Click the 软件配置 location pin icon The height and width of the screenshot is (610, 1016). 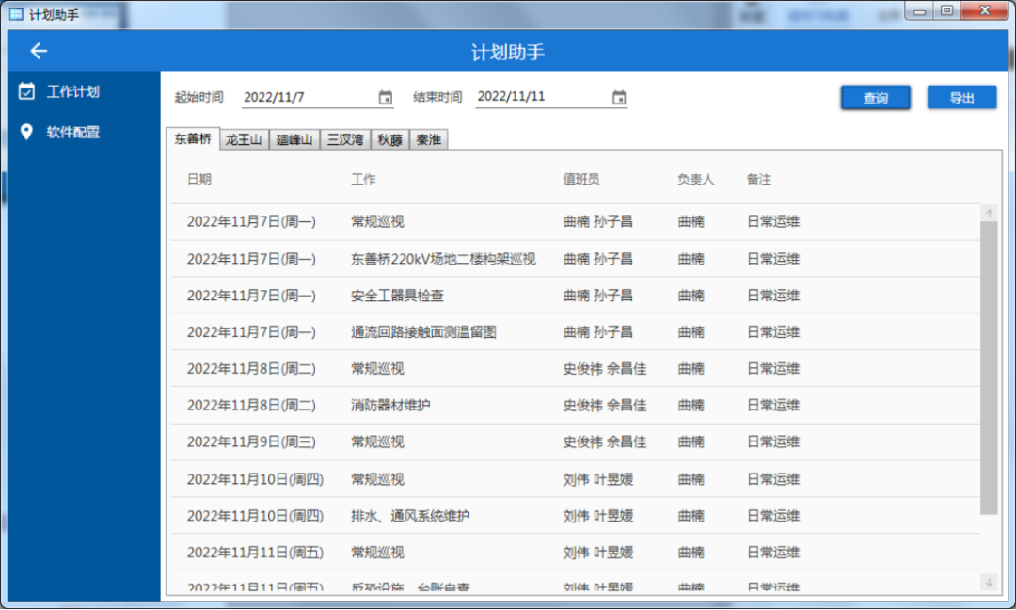[27, 132]
